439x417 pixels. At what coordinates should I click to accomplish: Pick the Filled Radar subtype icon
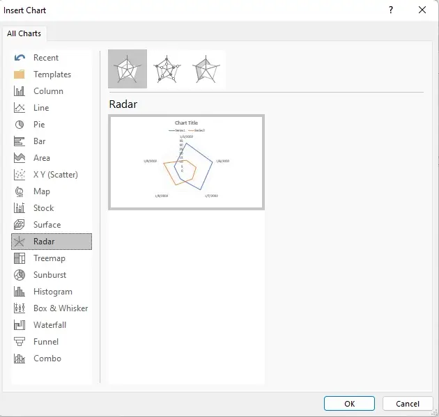[x=206, y=69]
